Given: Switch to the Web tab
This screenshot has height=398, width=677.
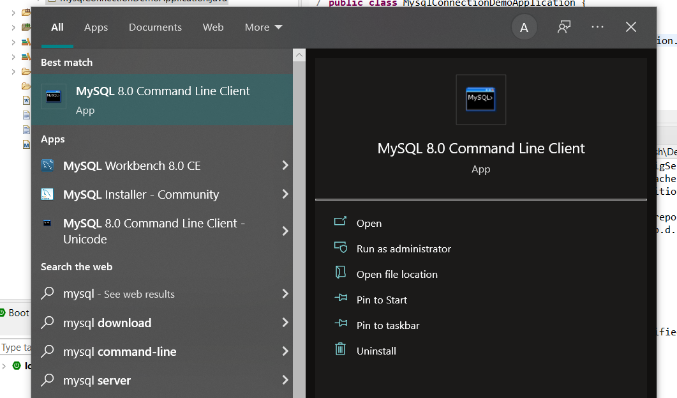Looking at the screenshot, I should [x=213, y=27].
